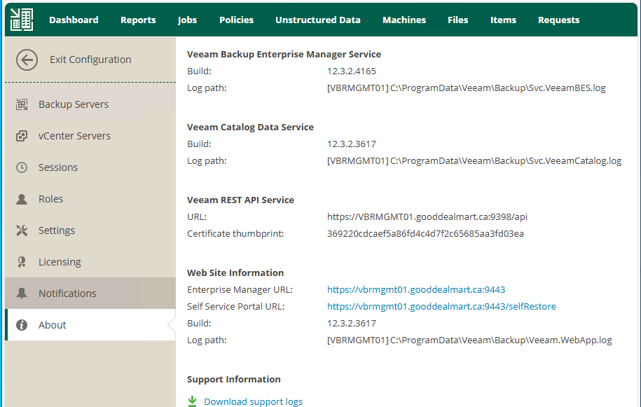Screen dimensions: 641x407
Task: Click Download support logs link
Action: point(253,401)
